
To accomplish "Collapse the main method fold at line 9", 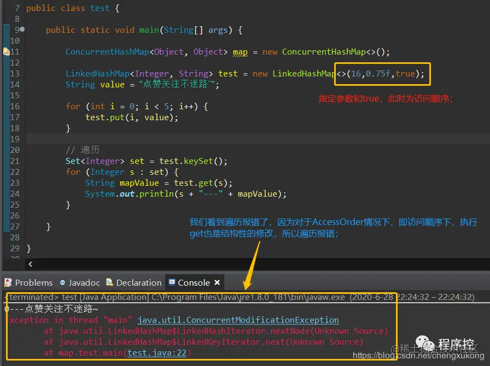I will pos(22,29).
